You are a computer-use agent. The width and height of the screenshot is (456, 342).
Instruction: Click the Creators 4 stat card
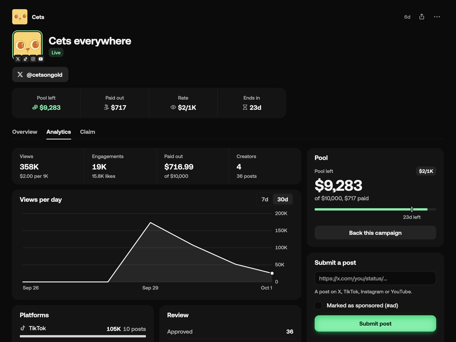265,166
